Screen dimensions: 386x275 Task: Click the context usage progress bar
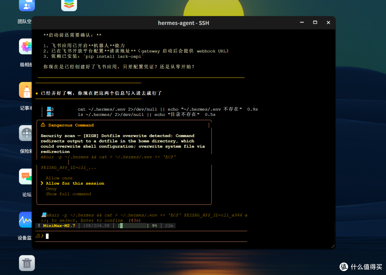tap(133, 226)
